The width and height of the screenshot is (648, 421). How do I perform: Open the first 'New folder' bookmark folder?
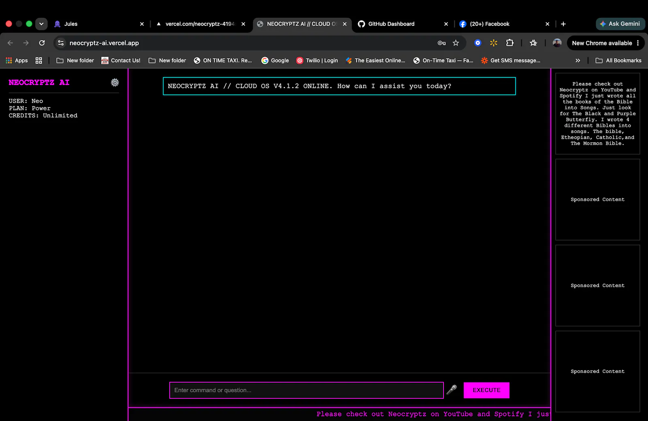tap(75, 60)
